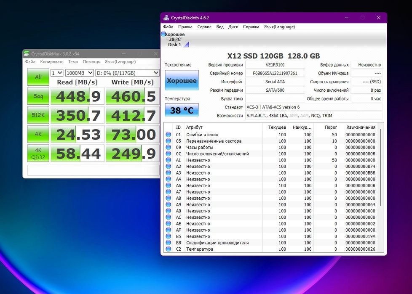Open Вид menu in CrystalDiskInfo
Viewport: 412px width, 294px height.
[220, 27]
